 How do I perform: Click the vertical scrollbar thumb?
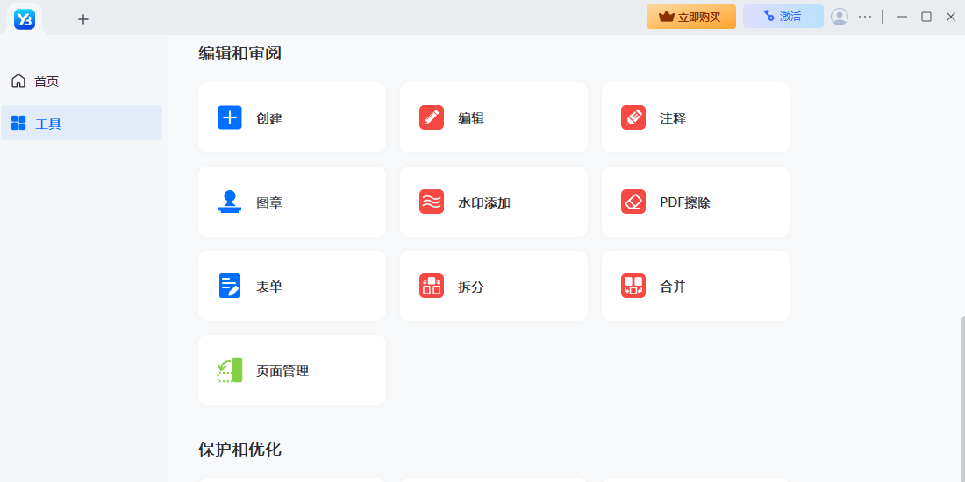coord(962,400)
